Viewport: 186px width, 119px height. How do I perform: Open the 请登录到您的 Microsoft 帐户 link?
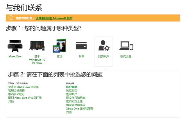pos(54,18)
